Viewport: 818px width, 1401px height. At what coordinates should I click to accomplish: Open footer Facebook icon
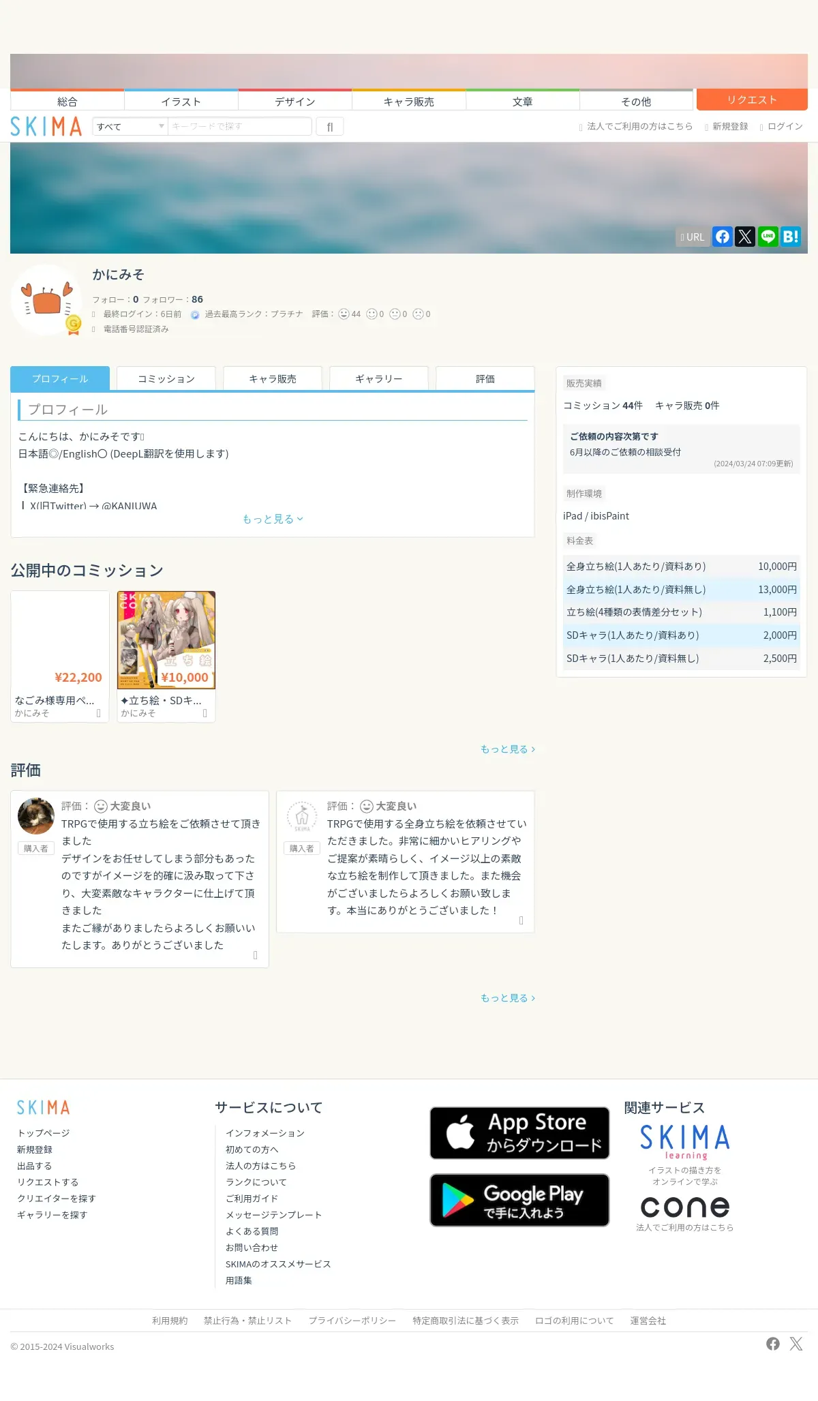pyautogui.click(x=773, y=1343)
